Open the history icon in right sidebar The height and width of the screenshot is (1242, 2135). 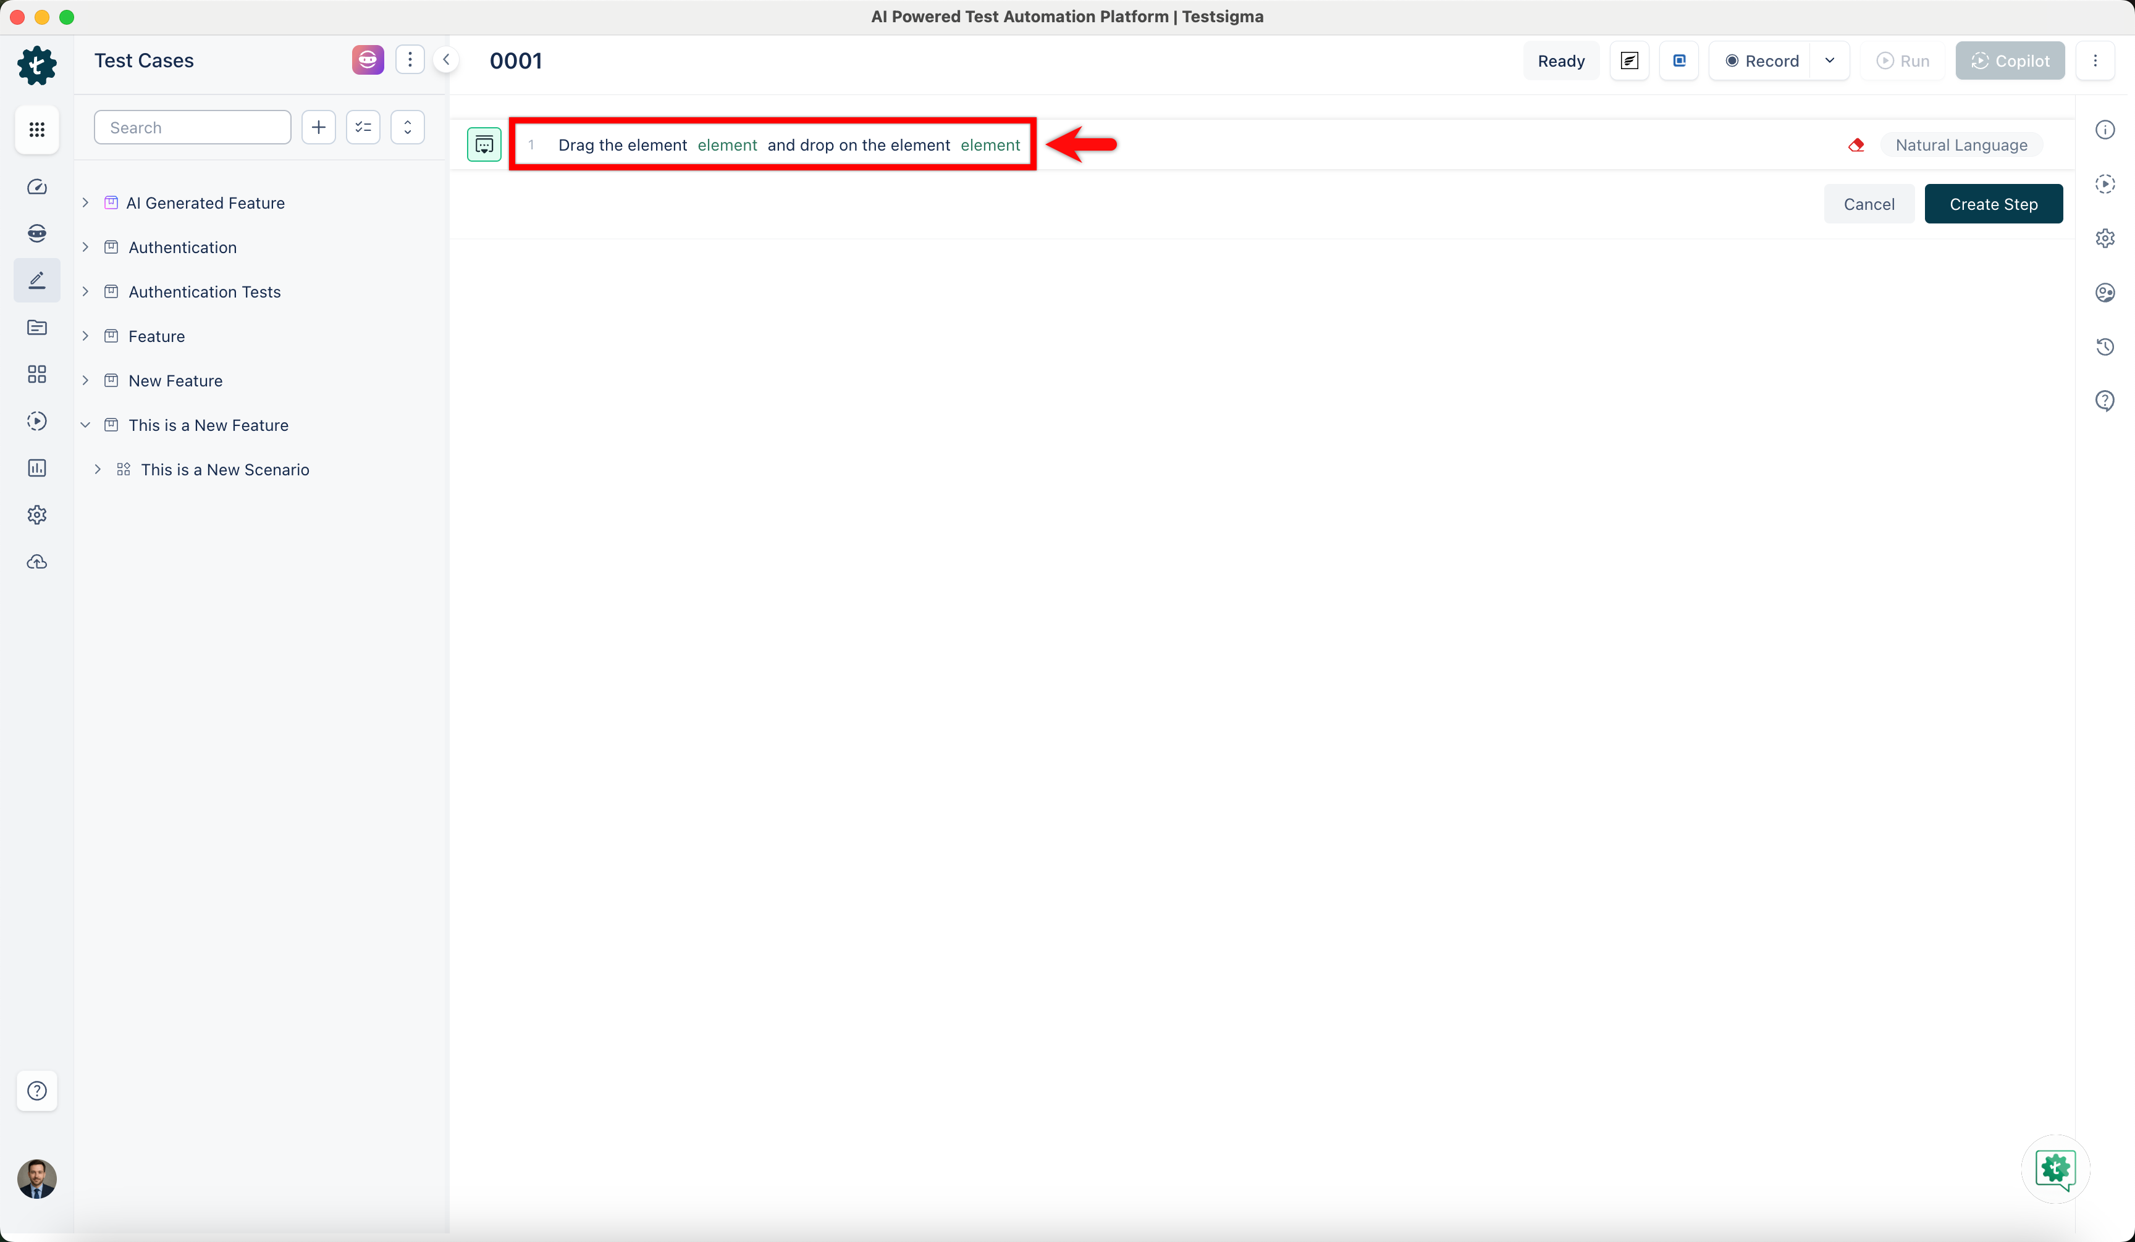click(2105, 346)
